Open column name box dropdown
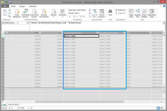 tap(17, 23)
